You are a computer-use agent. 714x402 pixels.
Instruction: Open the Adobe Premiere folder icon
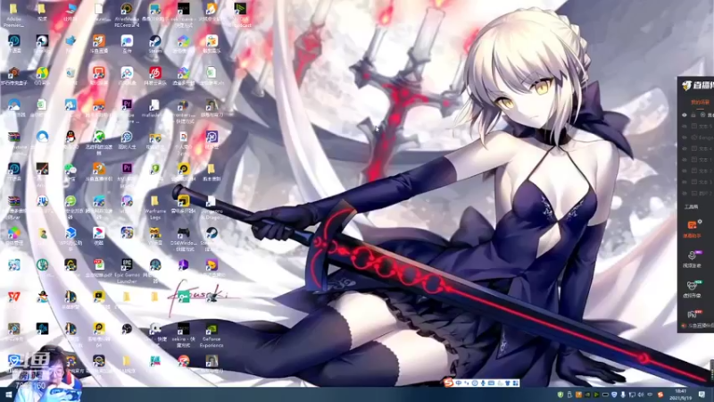pos(13,9)
